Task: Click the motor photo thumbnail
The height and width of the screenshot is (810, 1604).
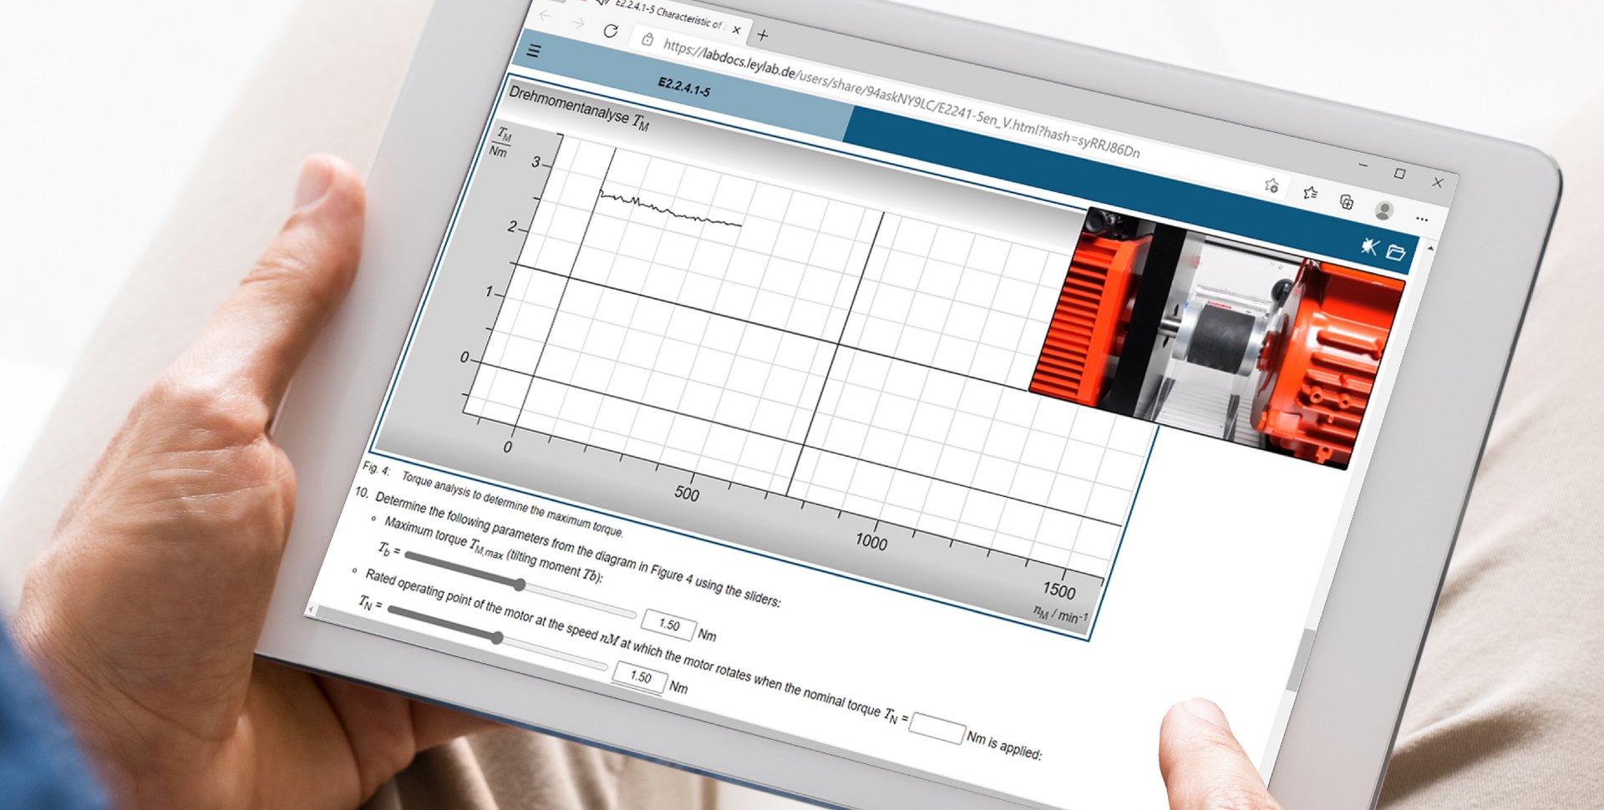Action: coord(1216,338)
